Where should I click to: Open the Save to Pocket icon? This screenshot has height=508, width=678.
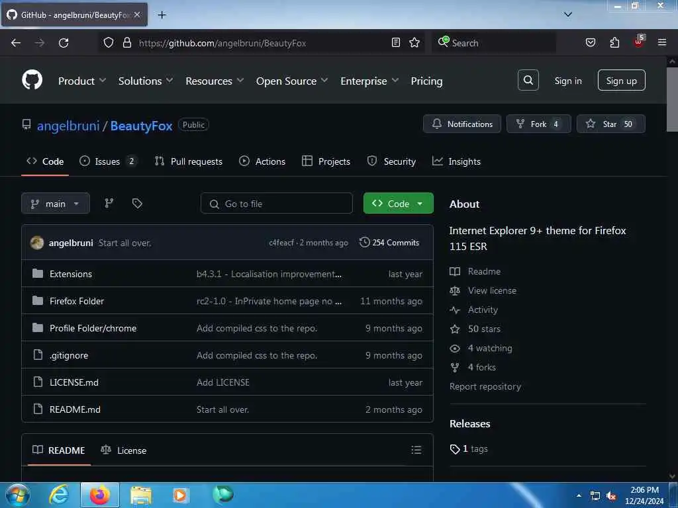(591, 42)
